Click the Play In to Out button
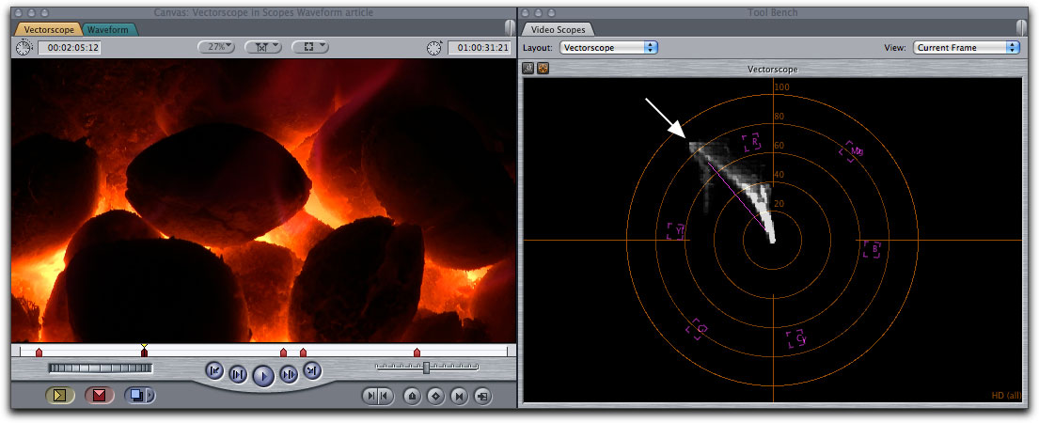Viewport: 1039px width, 423px height. 238,375
